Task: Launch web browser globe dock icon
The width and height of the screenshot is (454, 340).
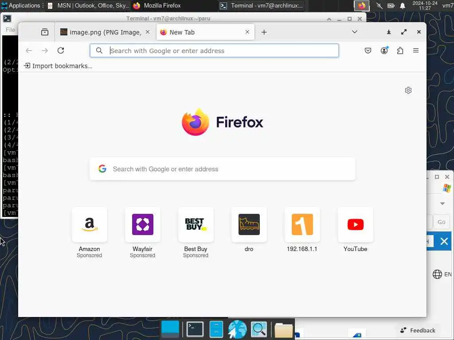Action: (238, 329)
